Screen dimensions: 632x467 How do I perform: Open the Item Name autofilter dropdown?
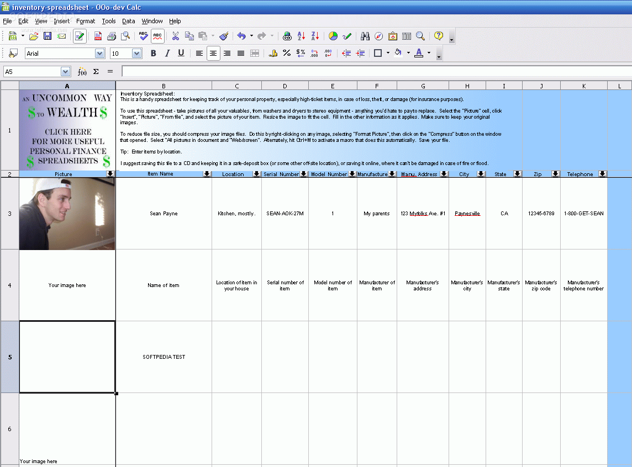(x=207, y=174)
